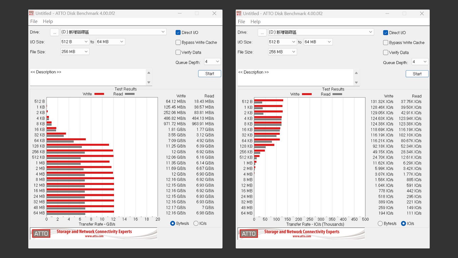Open Queue Depth dropdown in right window
Viewport: 458px width, 258px height.
click(420, 62)
